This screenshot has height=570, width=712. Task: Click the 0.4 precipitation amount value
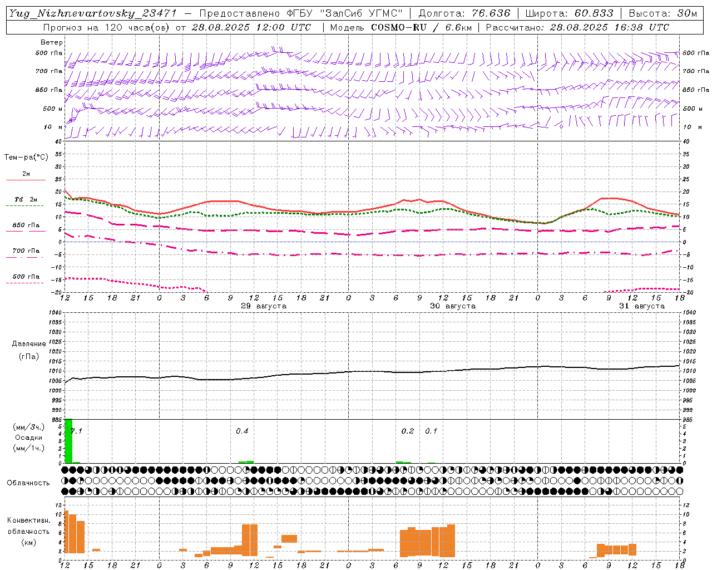242,431
